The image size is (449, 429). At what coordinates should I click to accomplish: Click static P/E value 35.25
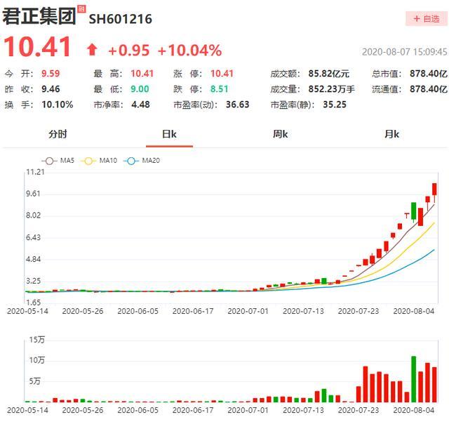pyautogui.click(x=335, y=105)
